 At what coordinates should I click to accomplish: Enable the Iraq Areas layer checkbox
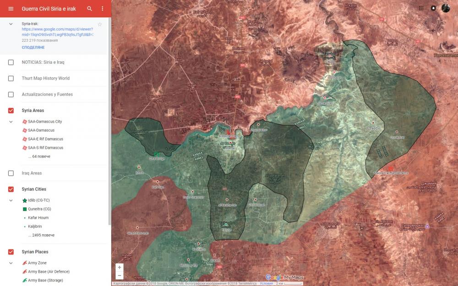click(x=11, y=173)
